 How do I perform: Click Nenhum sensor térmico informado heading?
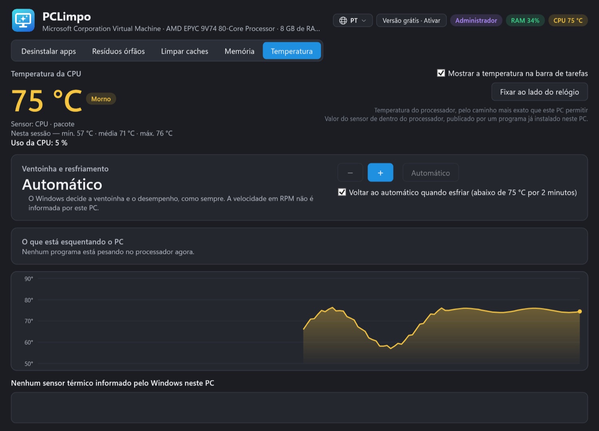pos(113,383)
